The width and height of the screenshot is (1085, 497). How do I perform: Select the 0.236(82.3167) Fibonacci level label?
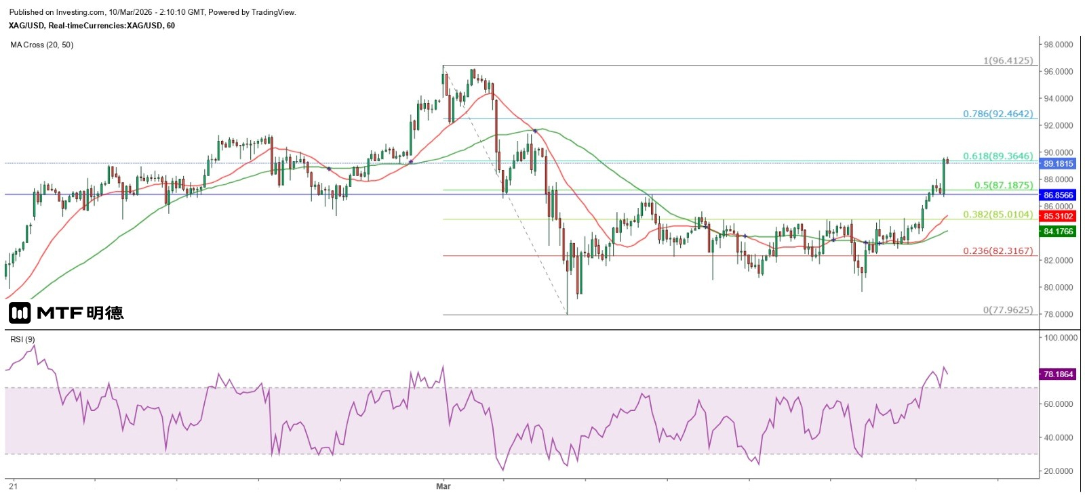point(998,251)
